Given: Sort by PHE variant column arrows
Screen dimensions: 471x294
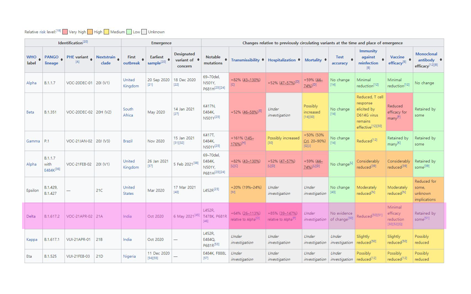Looking at the screenshot, I should pyautogui.click(x=91, y=60).
